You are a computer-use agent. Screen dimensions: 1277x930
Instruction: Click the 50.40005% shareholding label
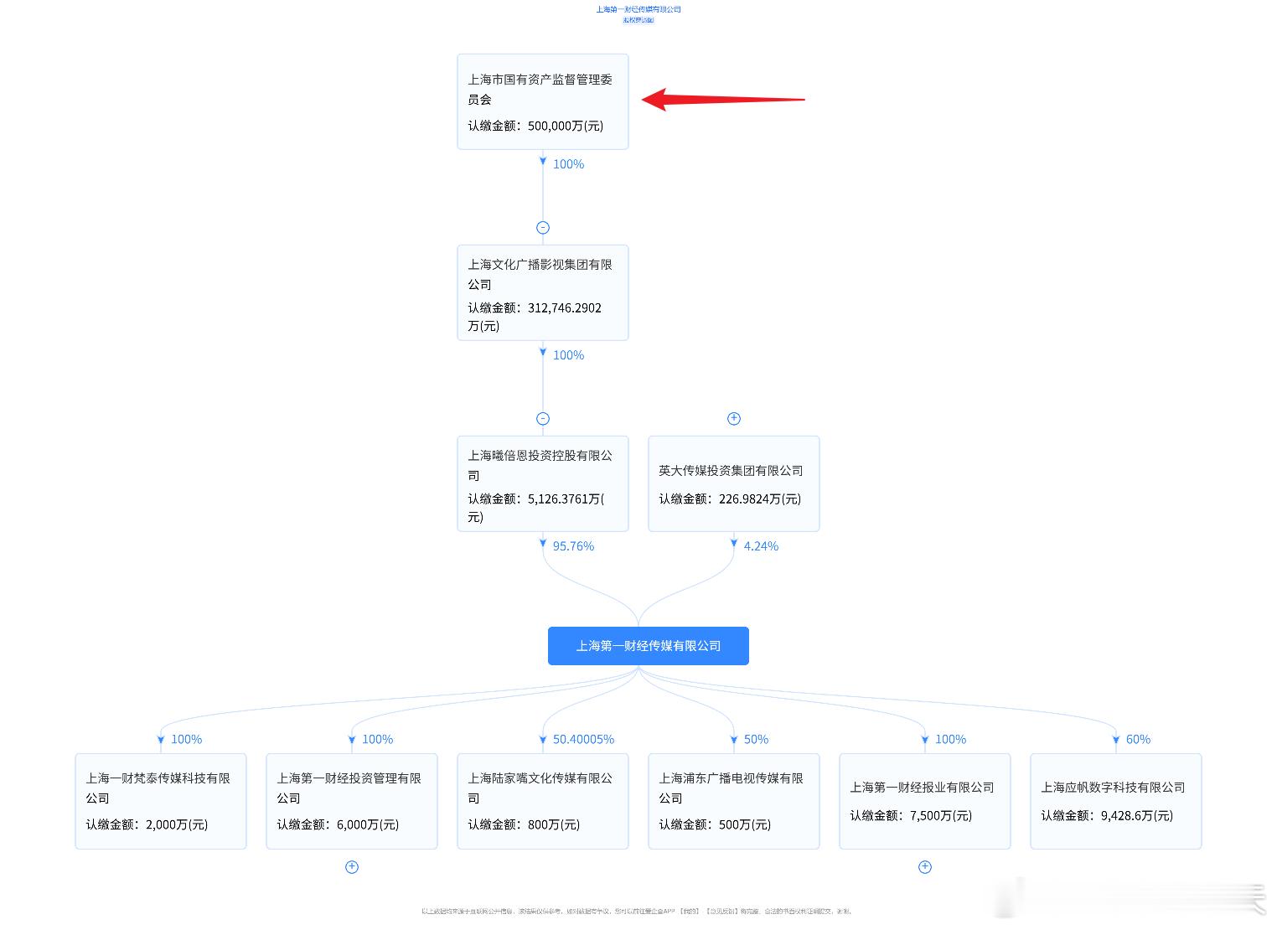(x=583, y=740)
